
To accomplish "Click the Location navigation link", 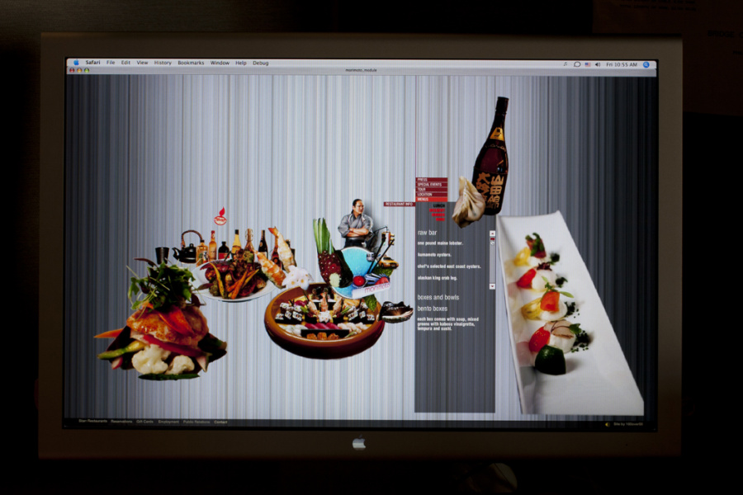I will (x=425, y=194).
